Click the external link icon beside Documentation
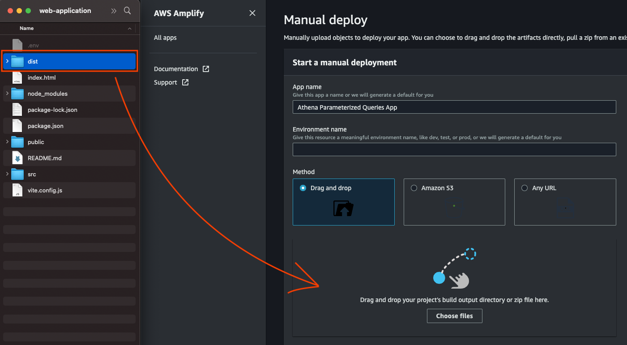This screenshot has width=627, height=345. [205, 68]
